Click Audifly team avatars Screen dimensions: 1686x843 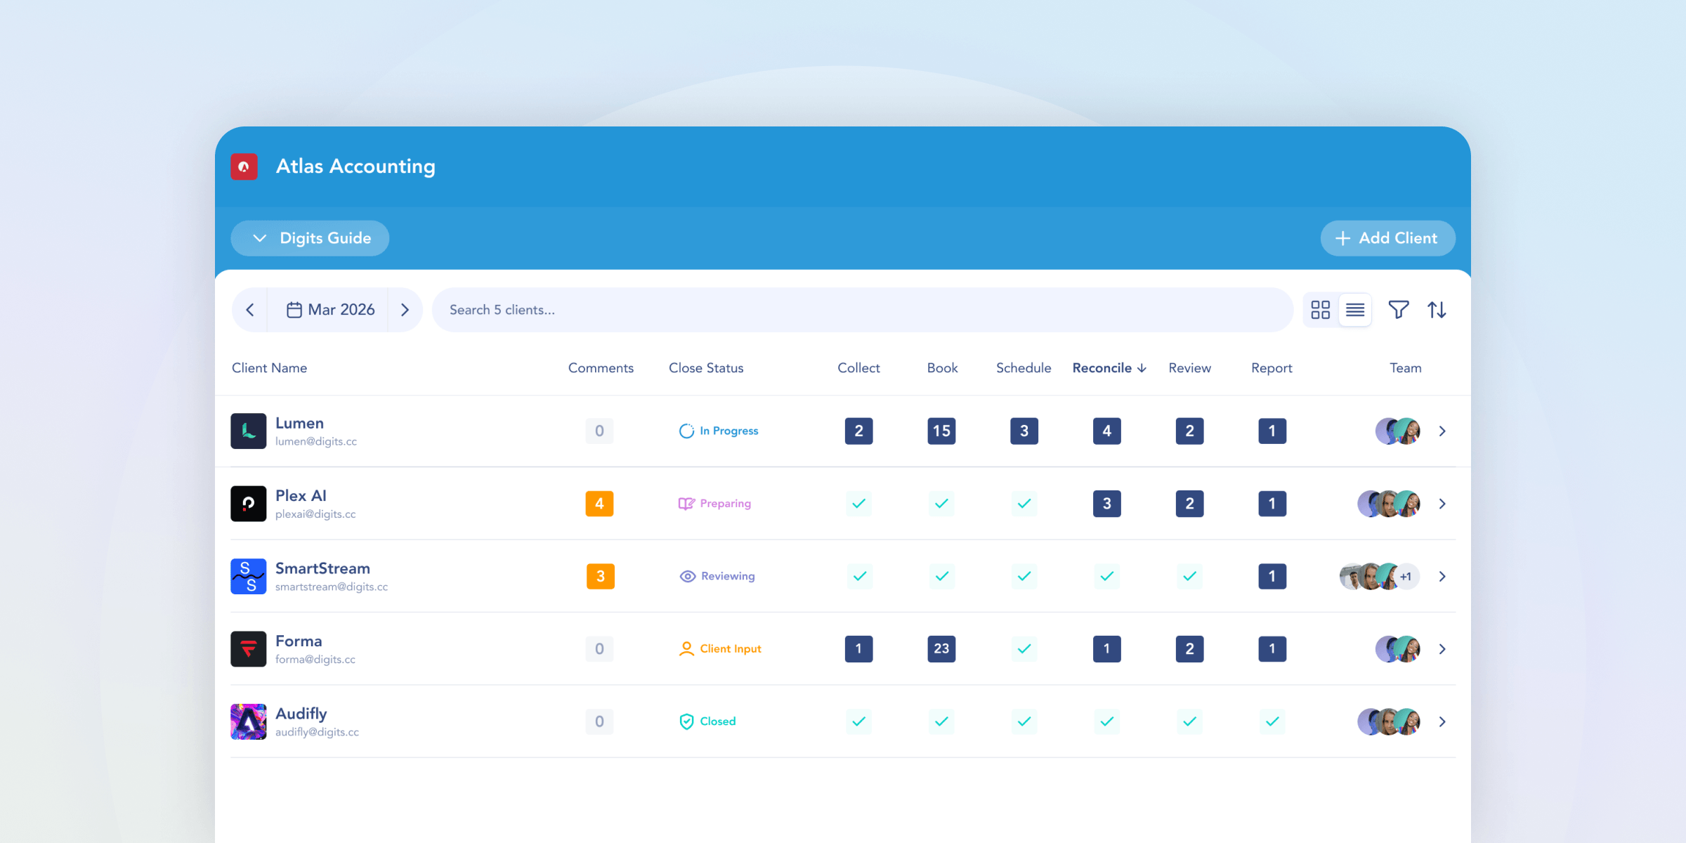[1389, 721]
